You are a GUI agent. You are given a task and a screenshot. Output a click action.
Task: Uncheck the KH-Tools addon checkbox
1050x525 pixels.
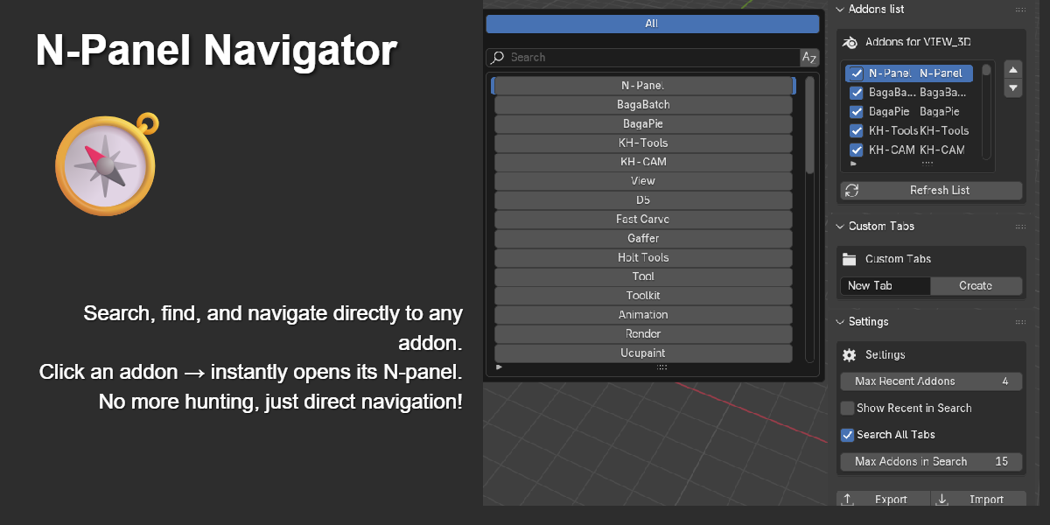click(857, 131)
